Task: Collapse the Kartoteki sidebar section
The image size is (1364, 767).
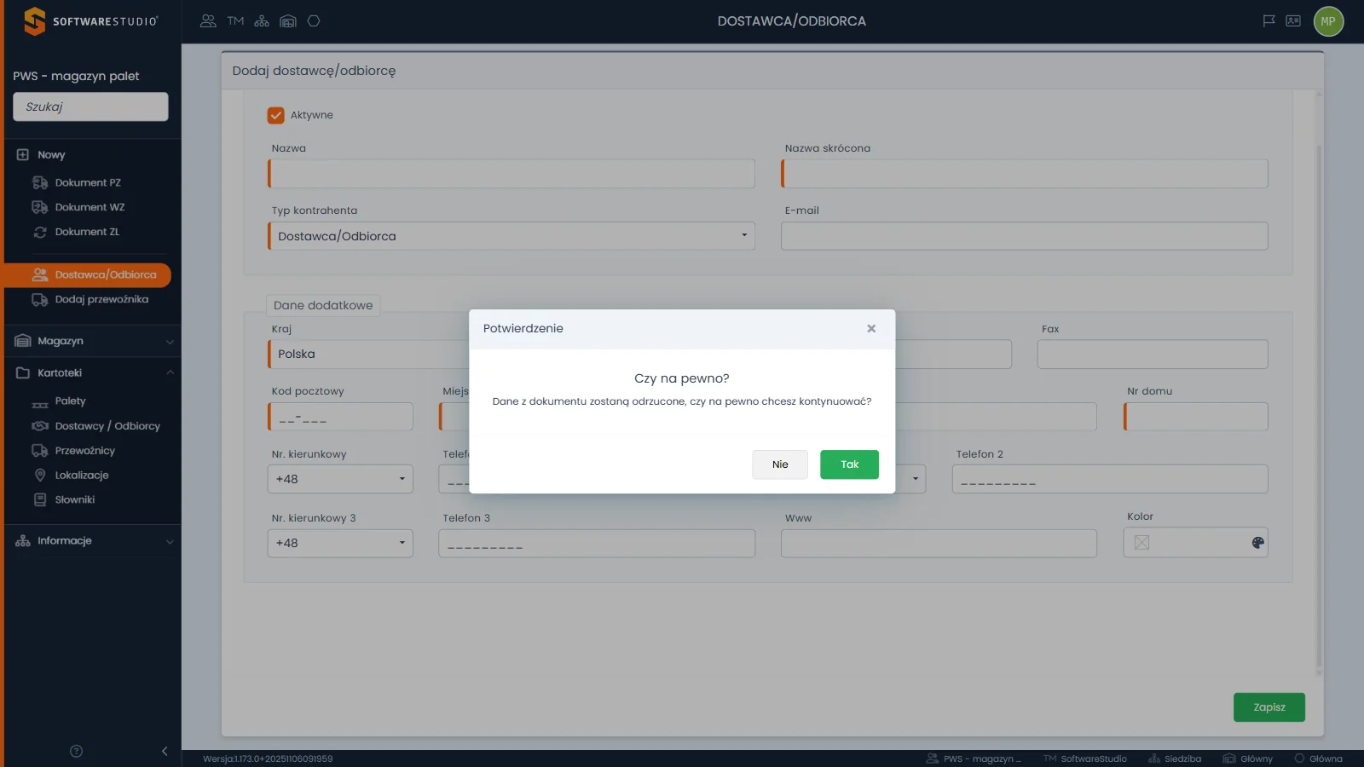Action: pos(94,373)
